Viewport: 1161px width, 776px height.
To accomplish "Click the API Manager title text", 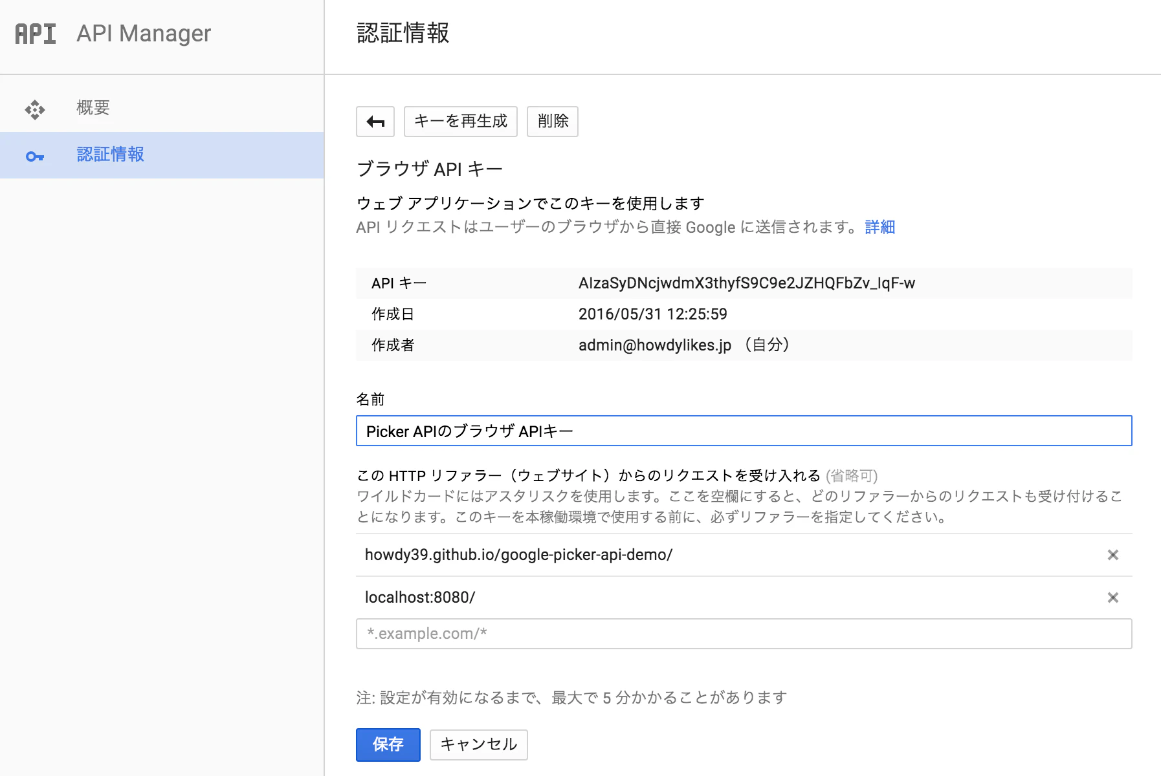I will pyautogui.click(x=144, y=34).
